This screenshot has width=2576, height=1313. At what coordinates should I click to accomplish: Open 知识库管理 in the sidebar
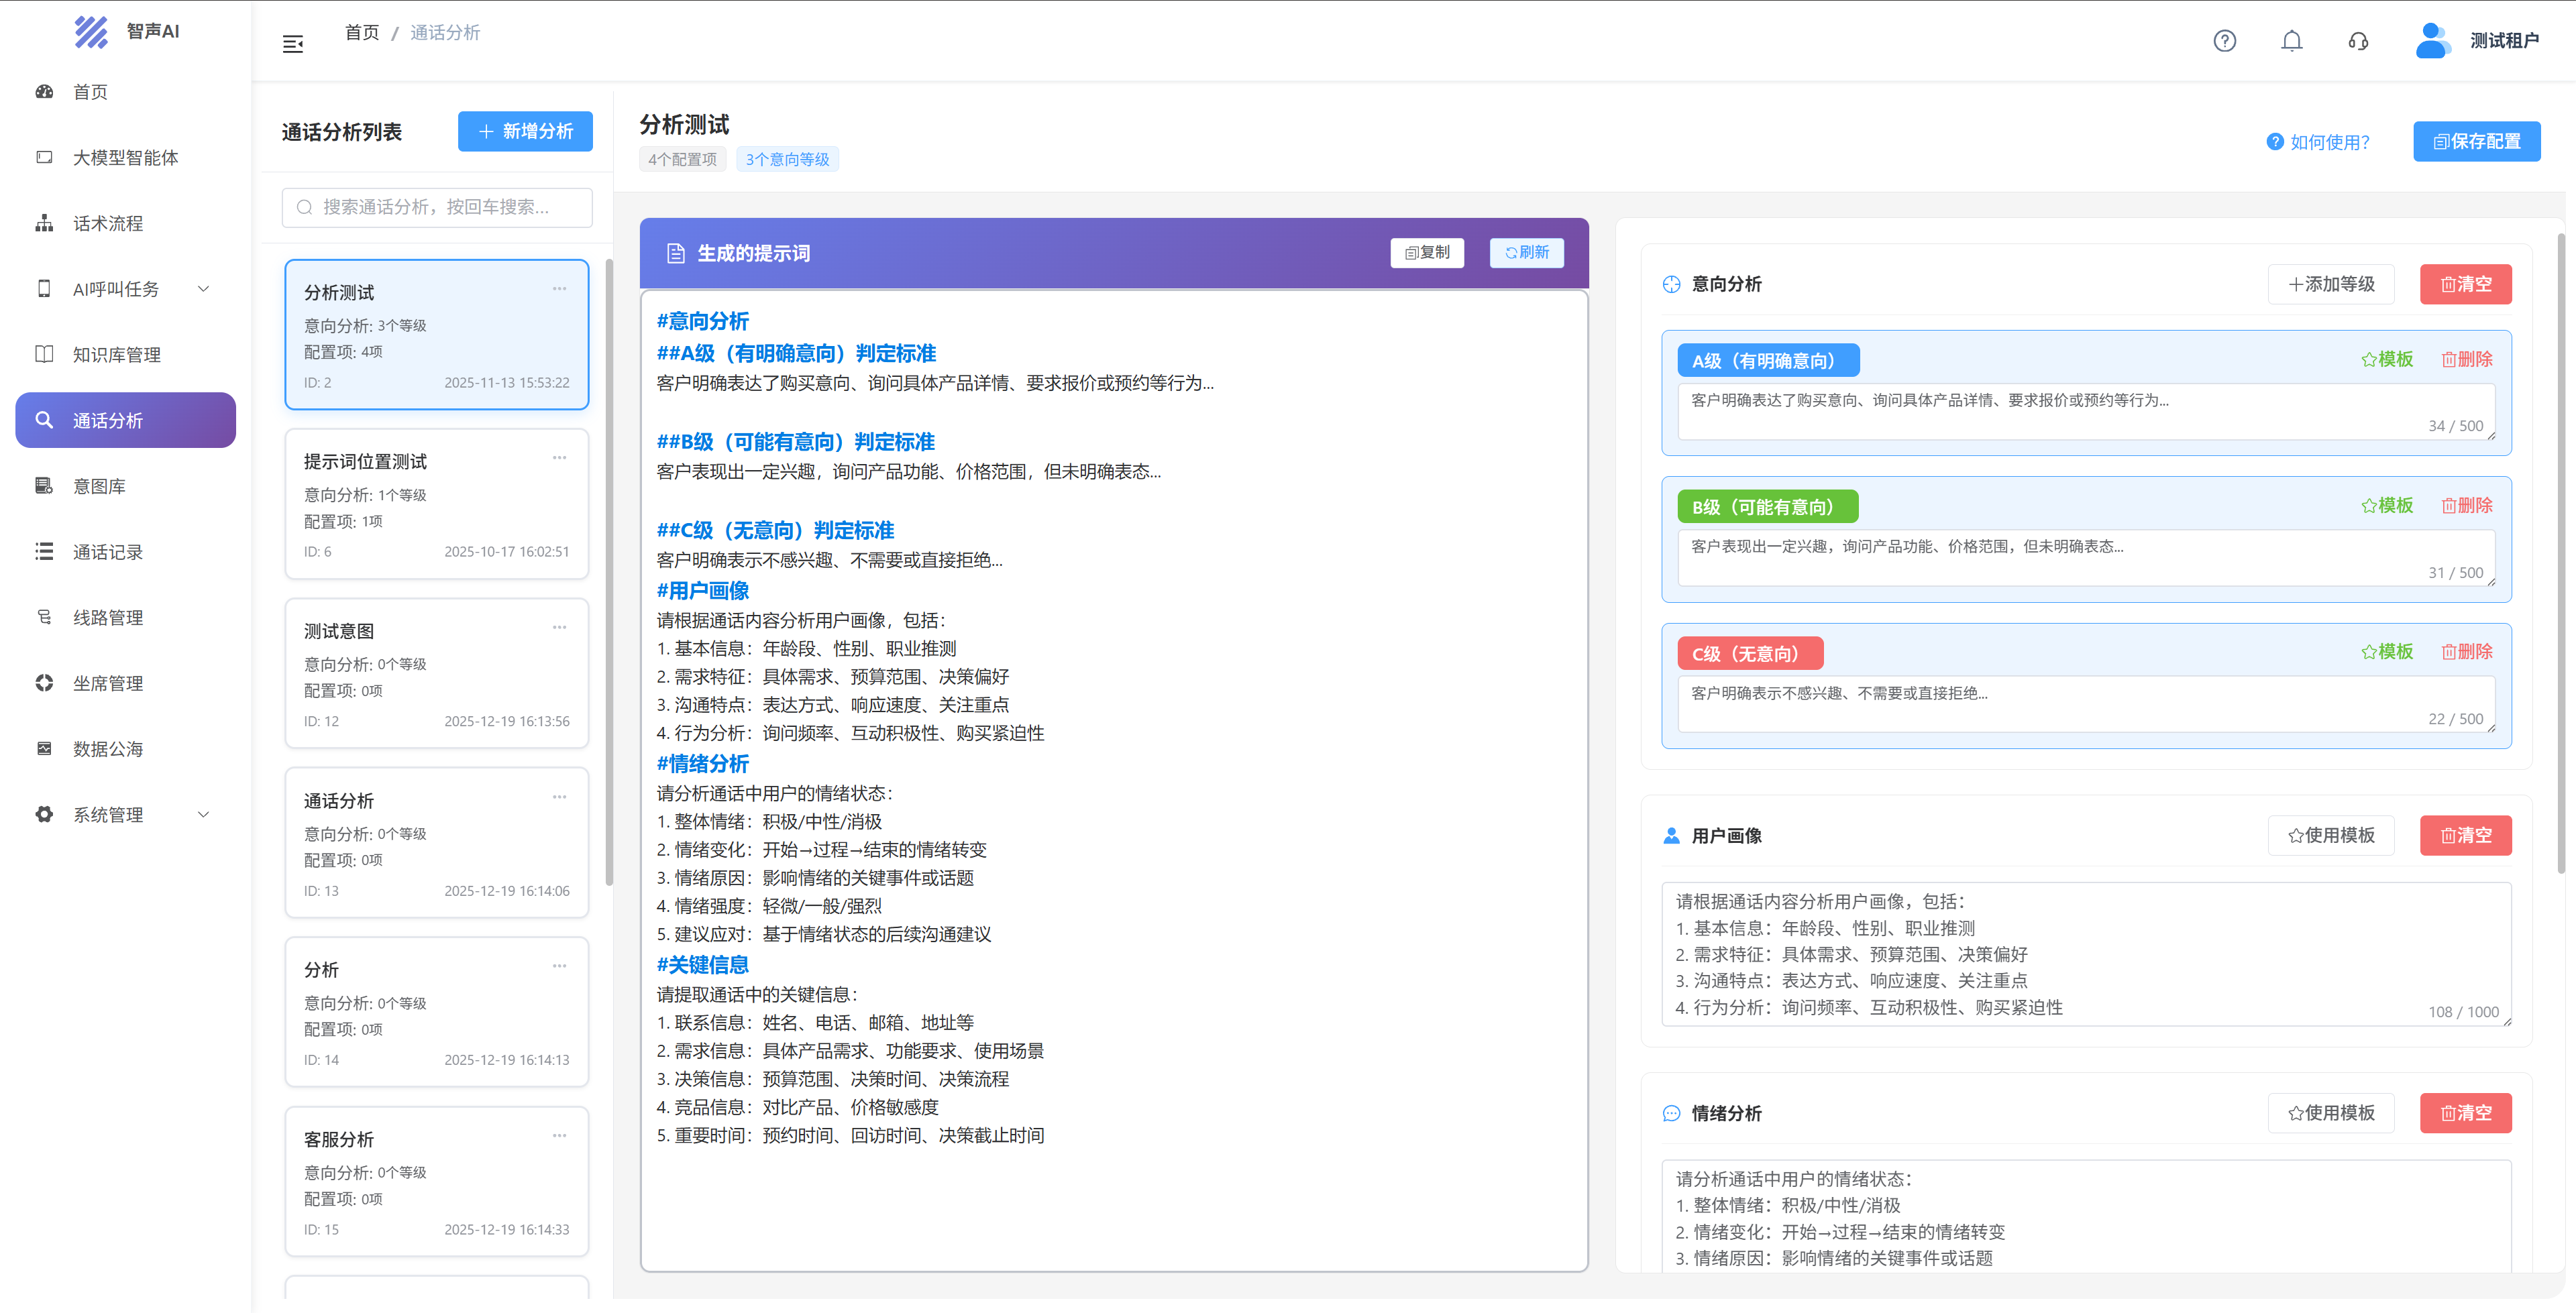point(116,355)
